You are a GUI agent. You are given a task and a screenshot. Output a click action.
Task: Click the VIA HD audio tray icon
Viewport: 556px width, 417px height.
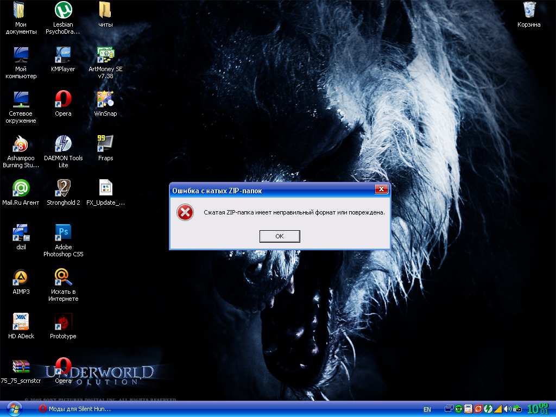469,409
